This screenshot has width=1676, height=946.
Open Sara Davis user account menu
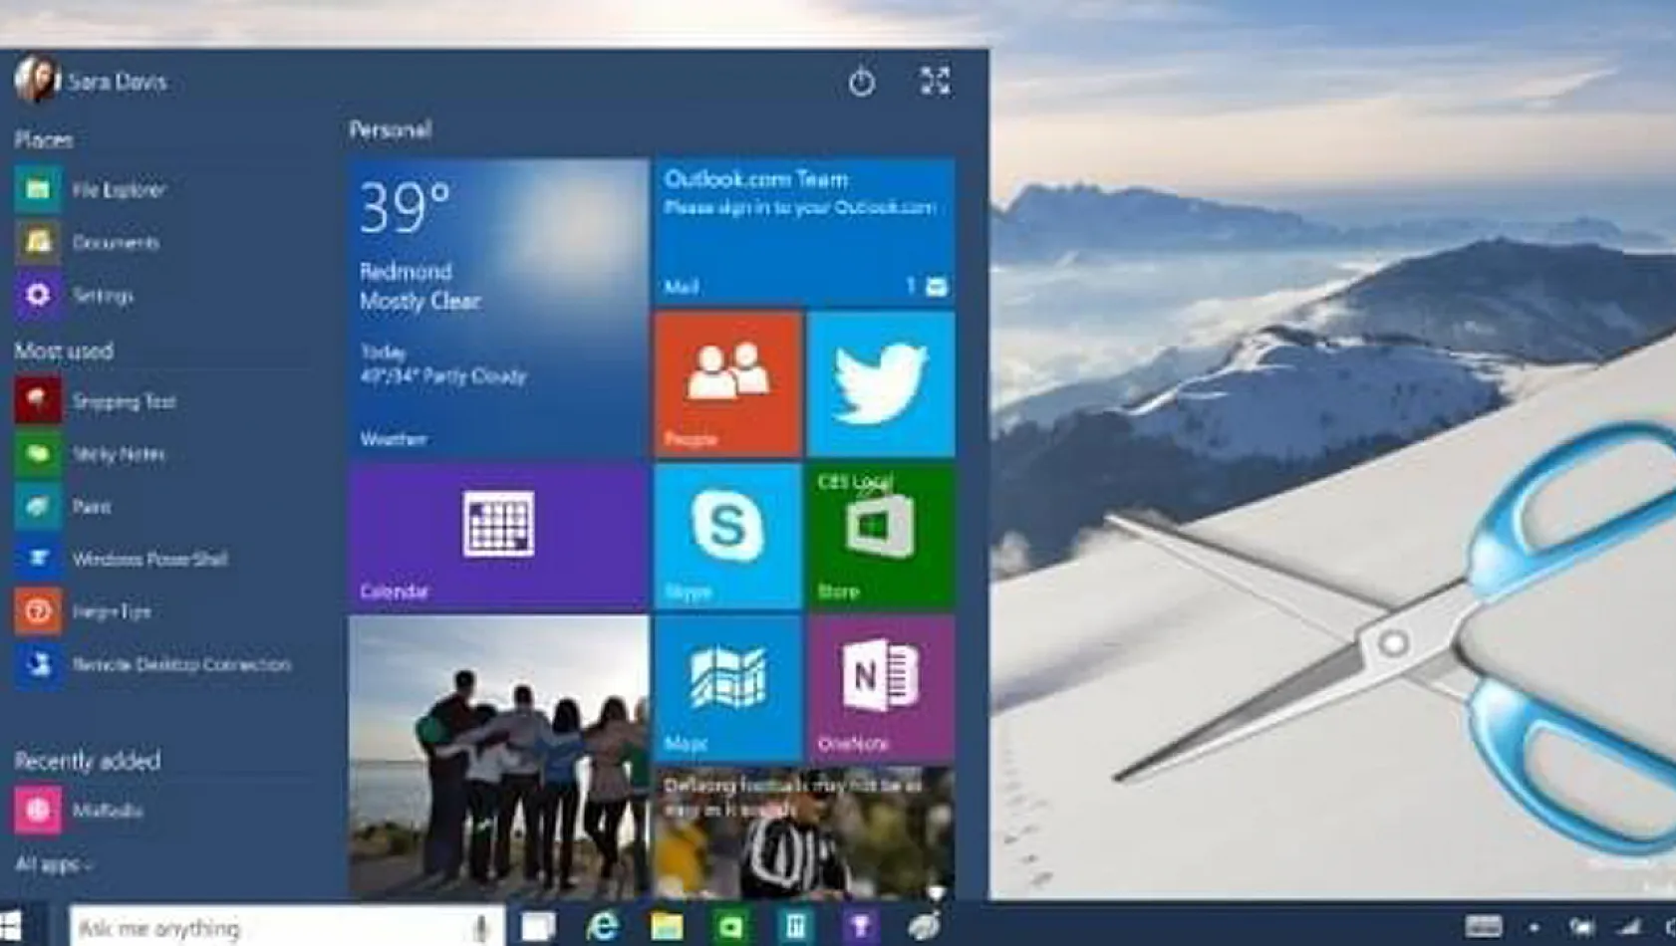[x=91, y=81]
